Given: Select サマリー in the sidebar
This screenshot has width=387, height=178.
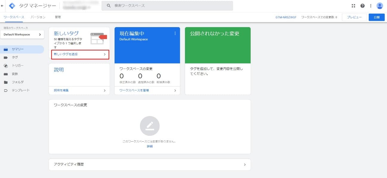Looking at the screenshot, I should (x=22, y=49).
